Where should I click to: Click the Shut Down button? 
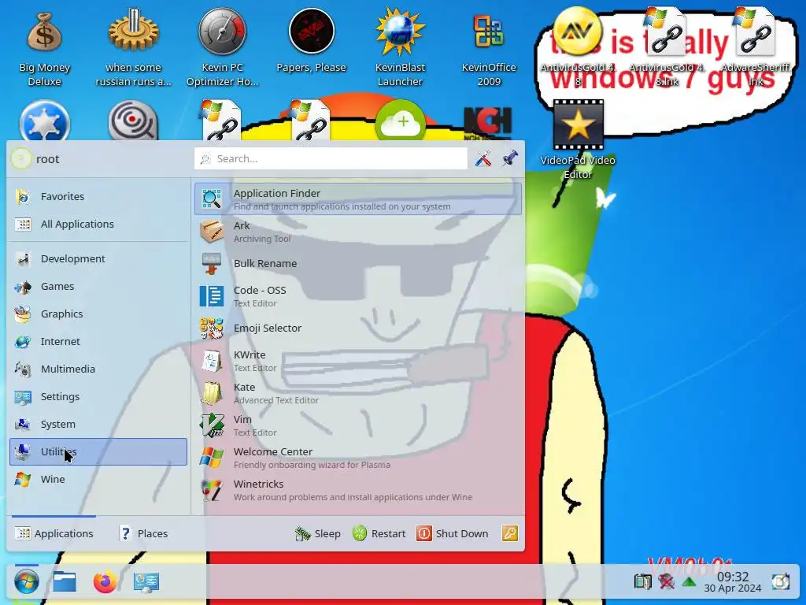[452, 533]
